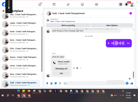The width and height of the screenshot is (138, 102).
Task: Attach a photo with the image icon
Action: tap(51, 83)
